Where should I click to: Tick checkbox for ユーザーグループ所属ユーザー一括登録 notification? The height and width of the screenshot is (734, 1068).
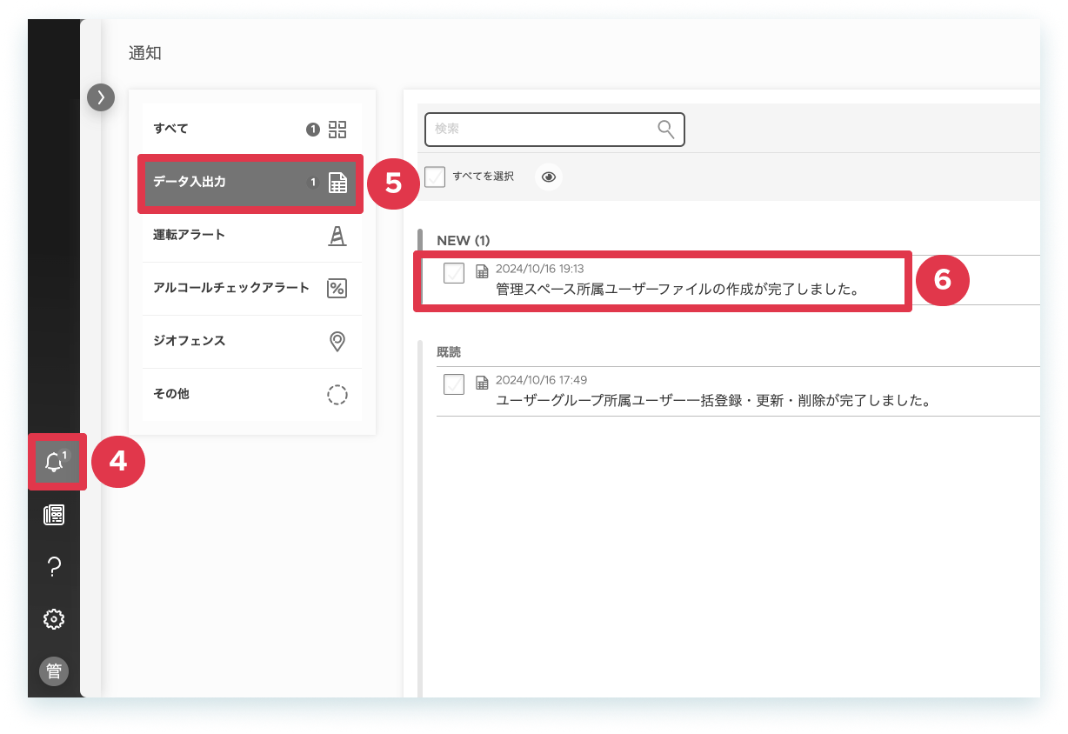click(454, 384)
